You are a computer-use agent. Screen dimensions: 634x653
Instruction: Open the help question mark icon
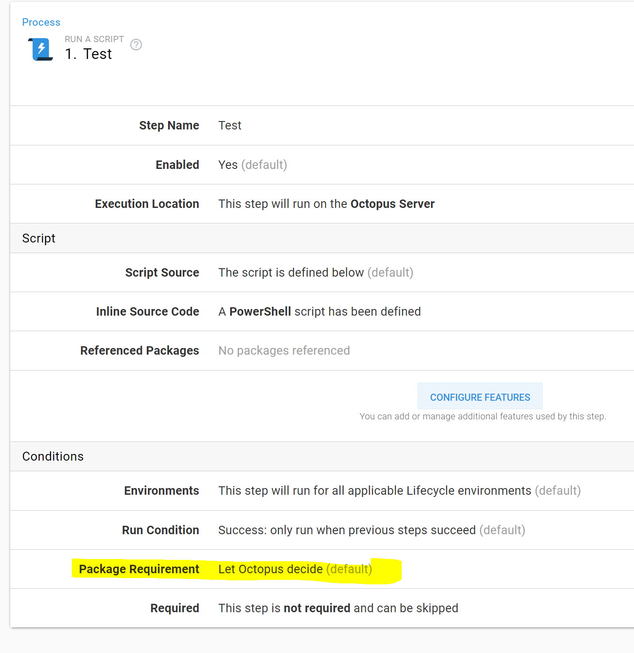(x=136, y=44)
